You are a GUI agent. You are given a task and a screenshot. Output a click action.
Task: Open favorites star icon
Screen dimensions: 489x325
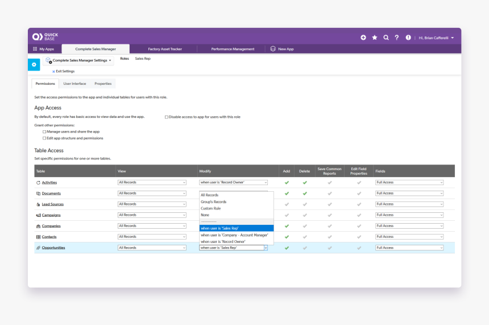coord(375,38)
